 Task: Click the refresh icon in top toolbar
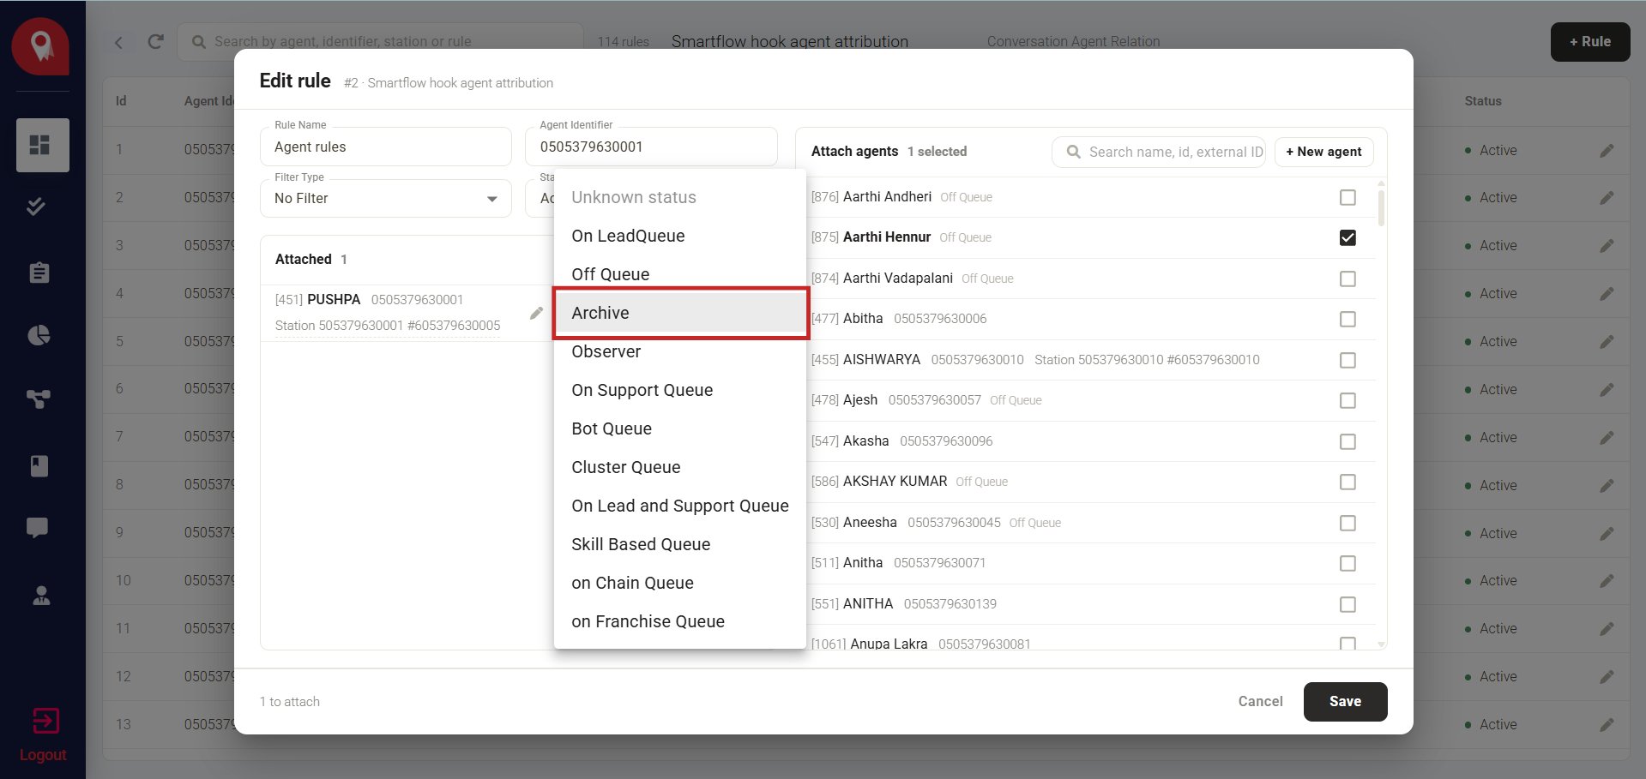point(155,41)
